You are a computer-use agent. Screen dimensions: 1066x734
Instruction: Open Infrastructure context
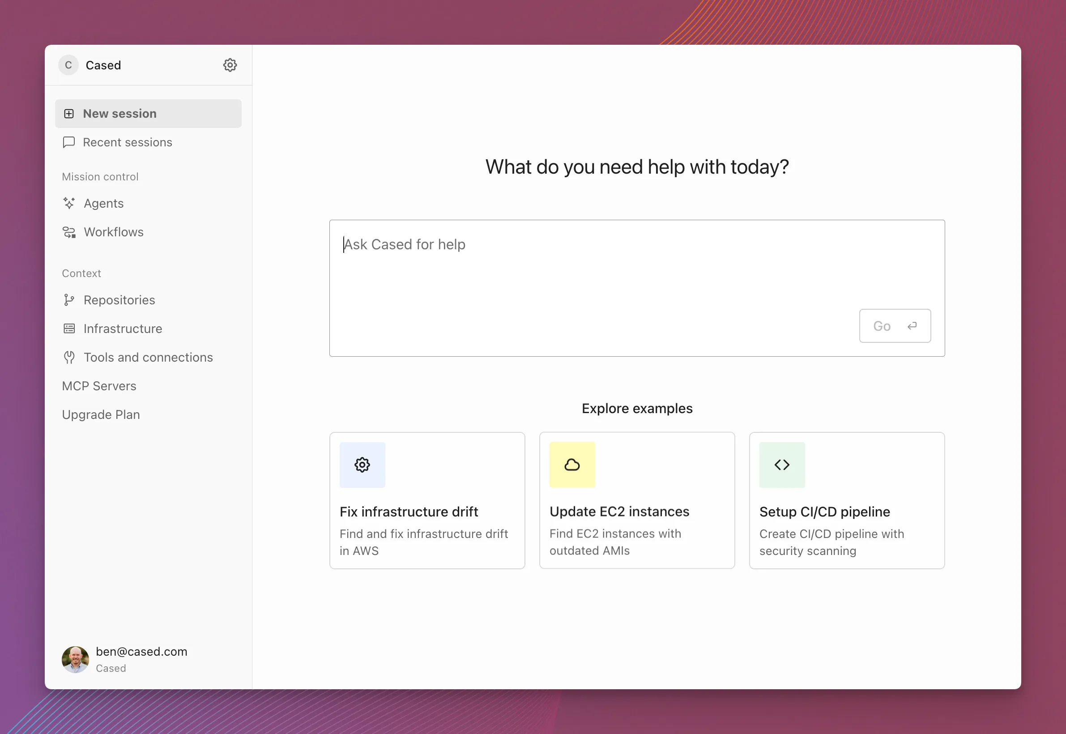(148, 329)
